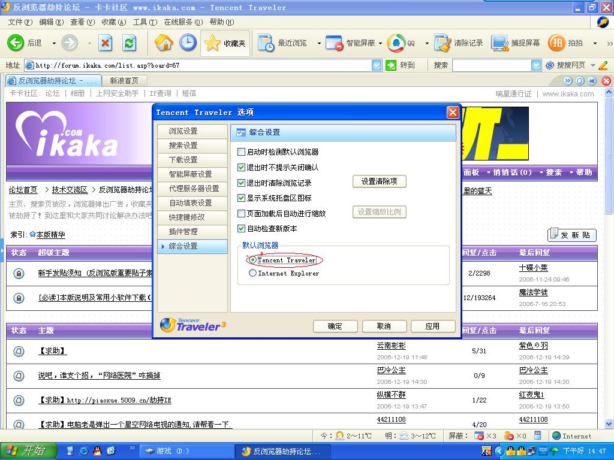Select 代理服务器设置 in options sidebar
This screenshot has height=460, width=614.
click(x=192, y=189)
